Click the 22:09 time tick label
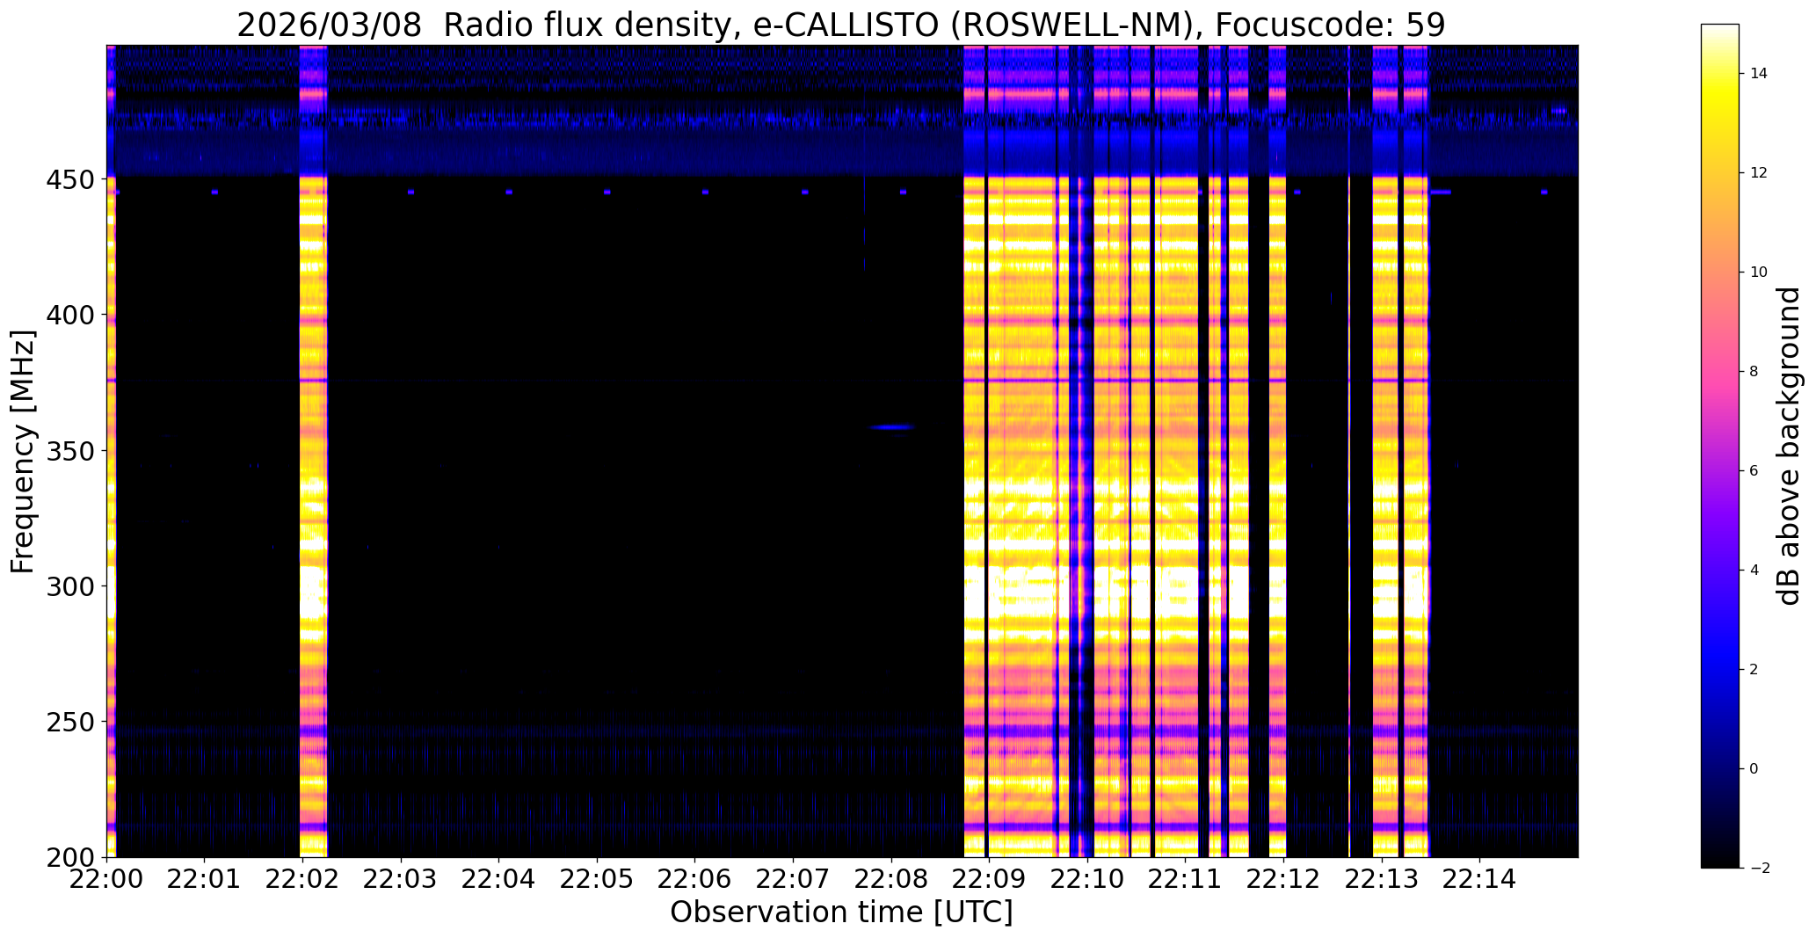Screen dimensions: 1816x938 pyautogui.click(x=990, y=877)
